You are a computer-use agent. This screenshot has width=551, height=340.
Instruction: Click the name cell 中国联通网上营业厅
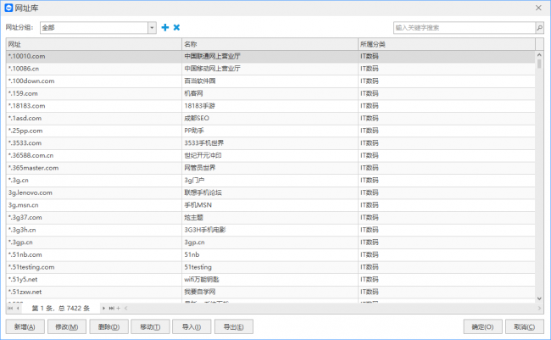270,56
